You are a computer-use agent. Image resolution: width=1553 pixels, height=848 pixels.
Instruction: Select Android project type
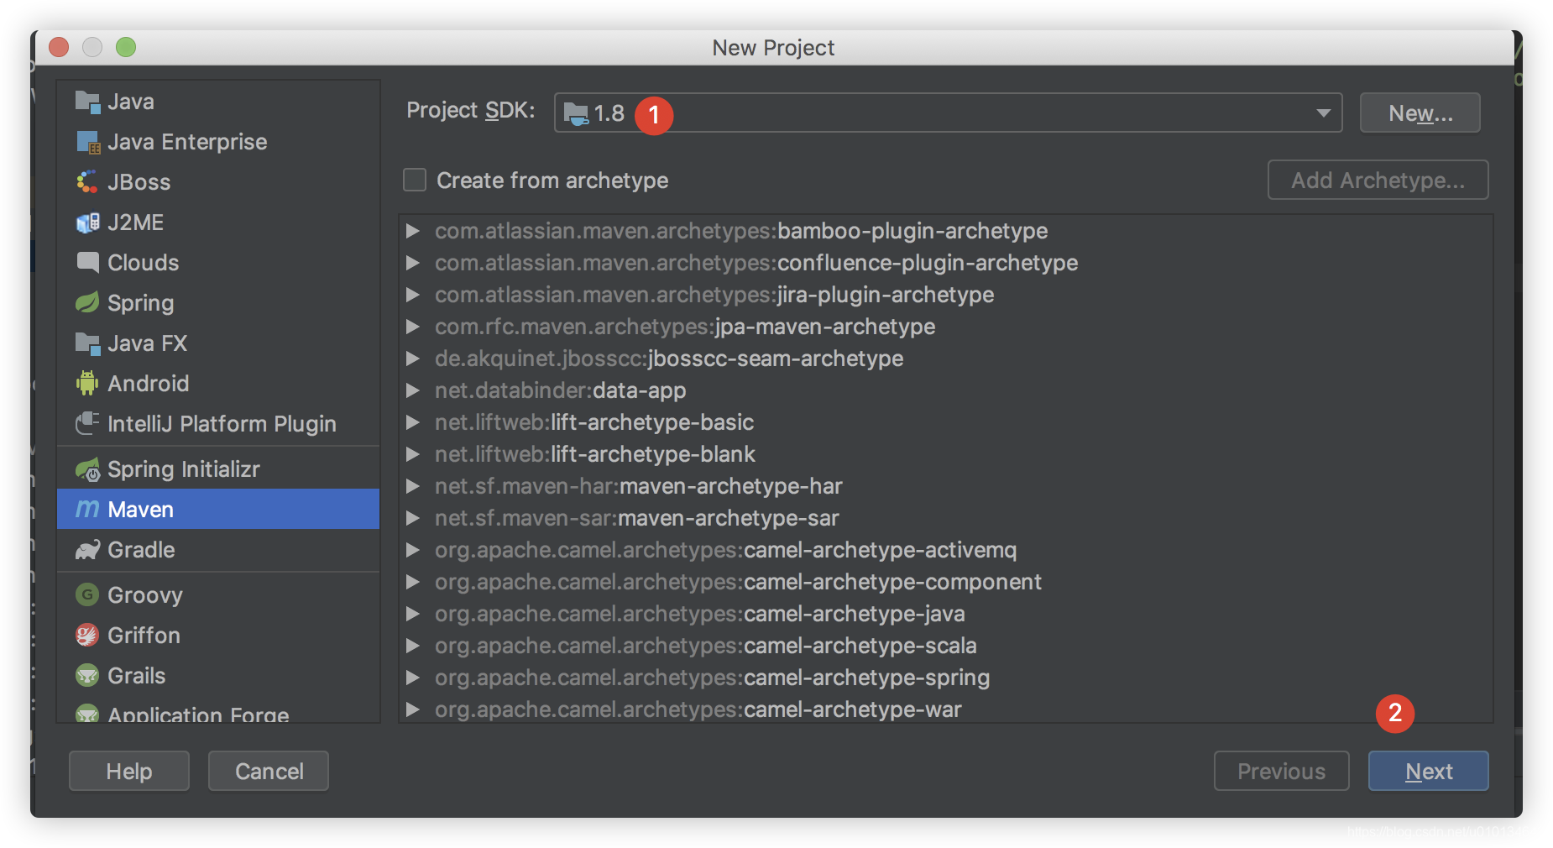coord(218,384)
